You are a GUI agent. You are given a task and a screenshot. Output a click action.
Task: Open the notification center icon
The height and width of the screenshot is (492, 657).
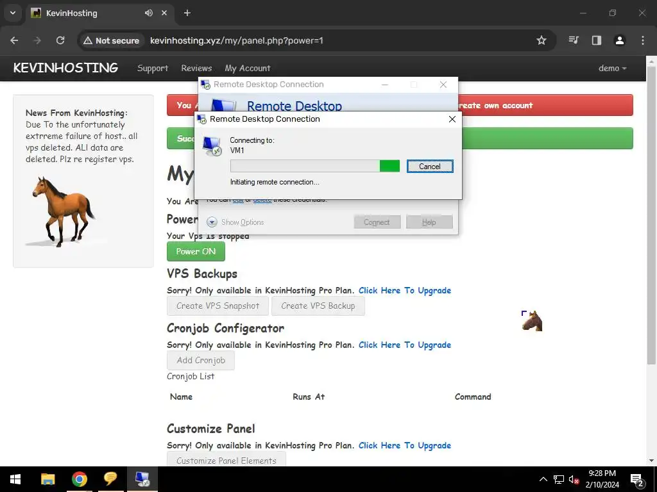click(637, 480)
